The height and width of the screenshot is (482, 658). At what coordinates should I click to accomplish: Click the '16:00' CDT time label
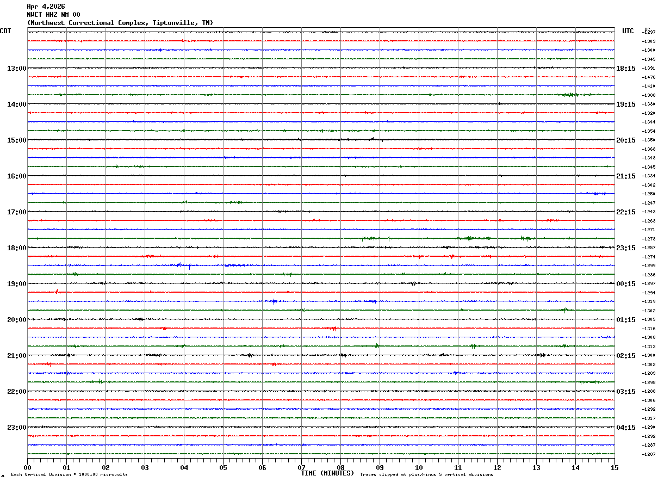[x=16, y=176]
